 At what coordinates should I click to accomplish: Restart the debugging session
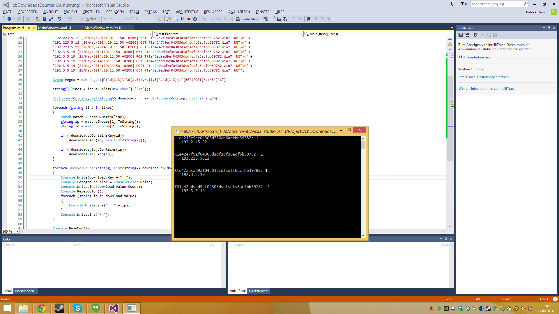[195, 19]
